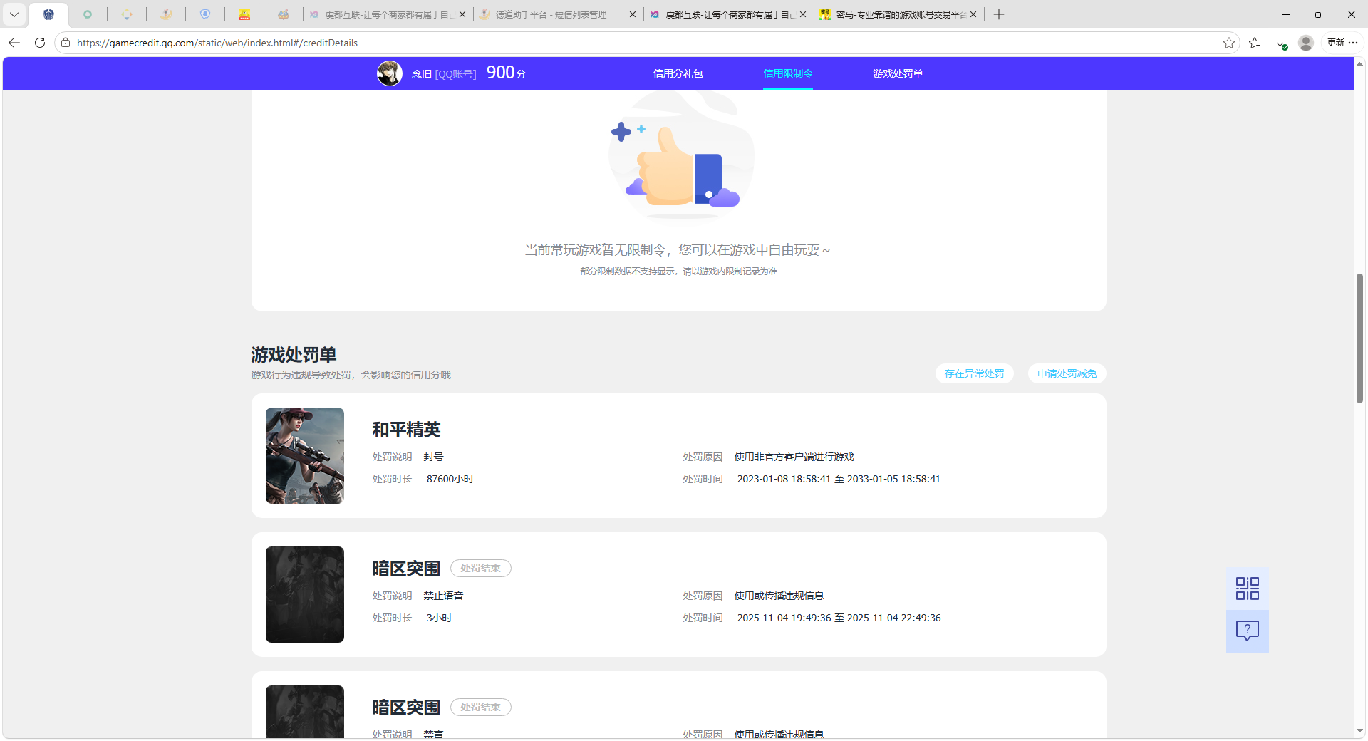Open the browser tab list dropdown arrow

pos(14,14)
